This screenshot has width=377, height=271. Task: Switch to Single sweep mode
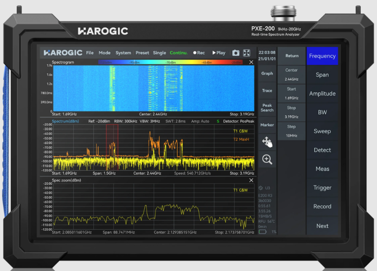(159, 53)
